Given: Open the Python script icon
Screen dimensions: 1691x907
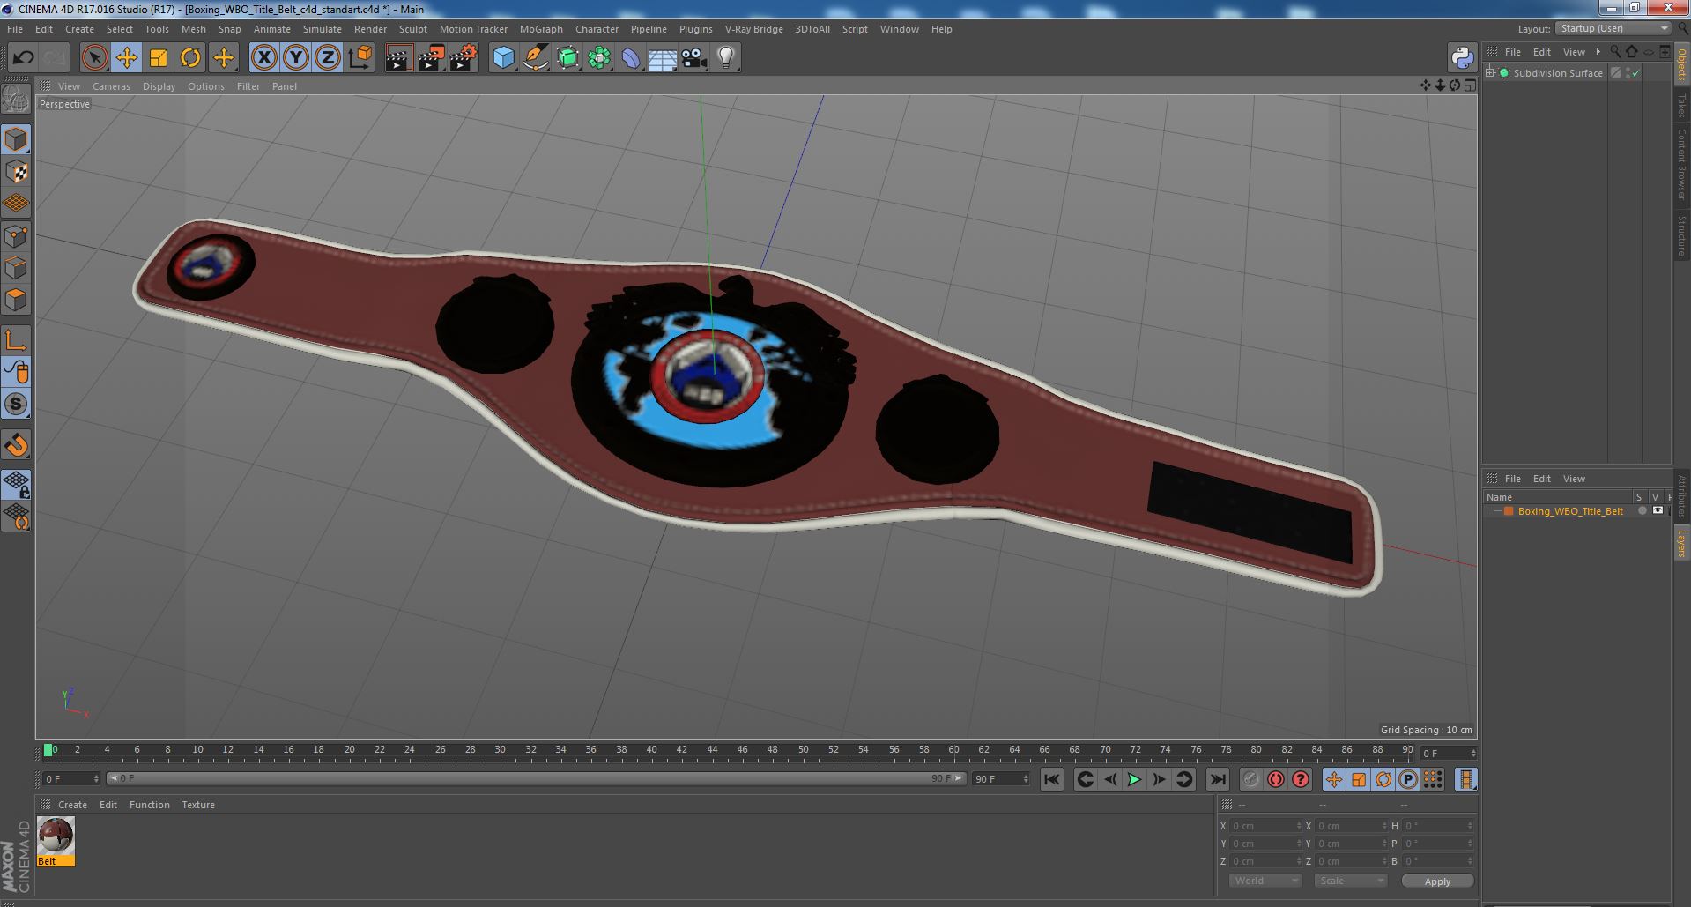Looking at the screenshot, I should coord(1462,58).
